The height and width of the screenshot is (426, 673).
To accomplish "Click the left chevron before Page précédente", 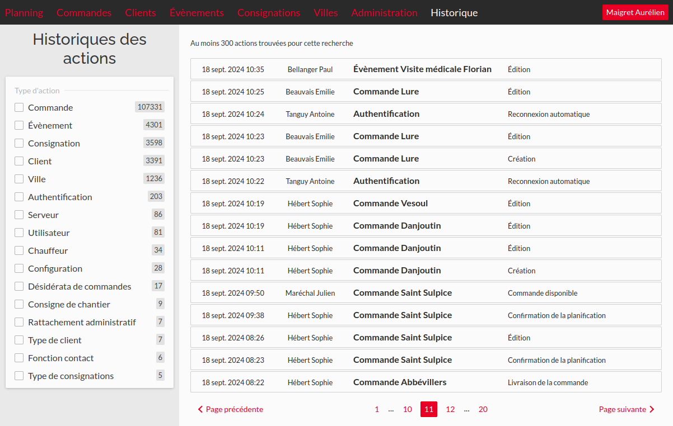I will coord(200,409).
